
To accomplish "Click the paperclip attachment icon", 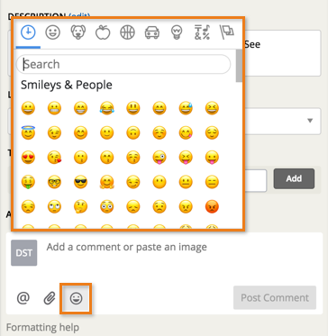I will coord(50,298).
